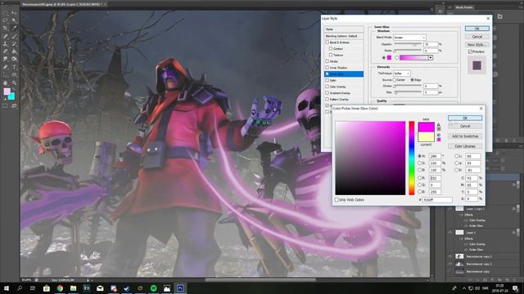524x294 pixels.
Task: Select the Crop tool
Action: coord(6,29)
